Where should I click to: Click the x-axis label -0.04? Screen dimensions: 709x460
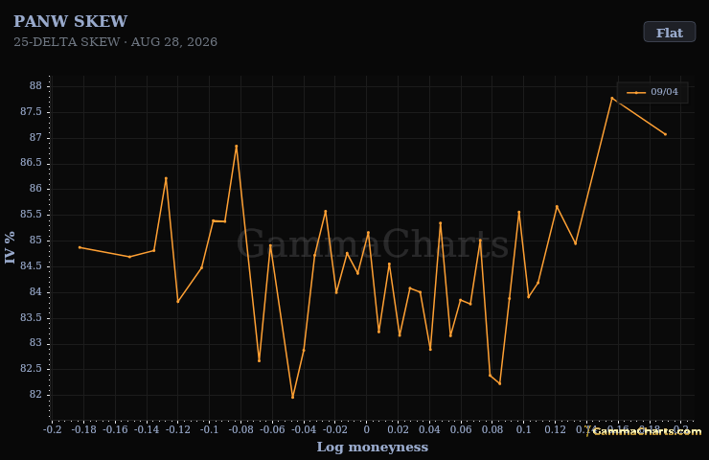tap(304, 429)
